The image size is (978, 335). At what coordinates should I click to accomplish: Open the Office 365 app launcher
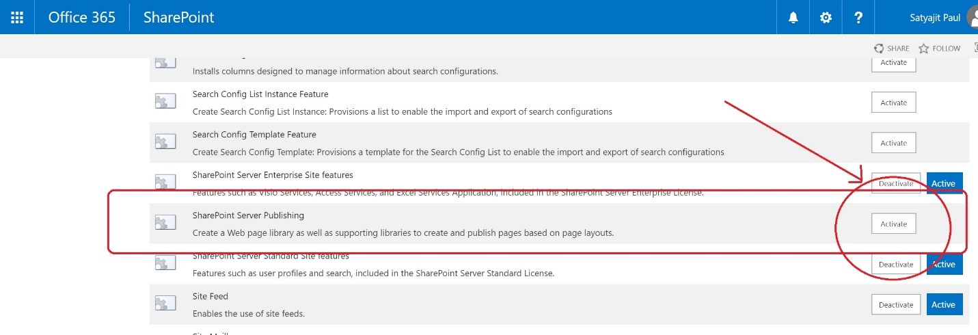click(x=17, y=17)
